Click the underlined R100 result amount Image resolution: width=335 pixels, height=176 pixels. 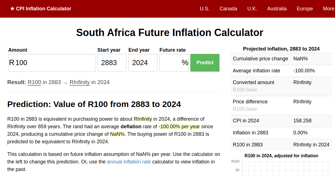pyautogui.click(x=34, y=82)
